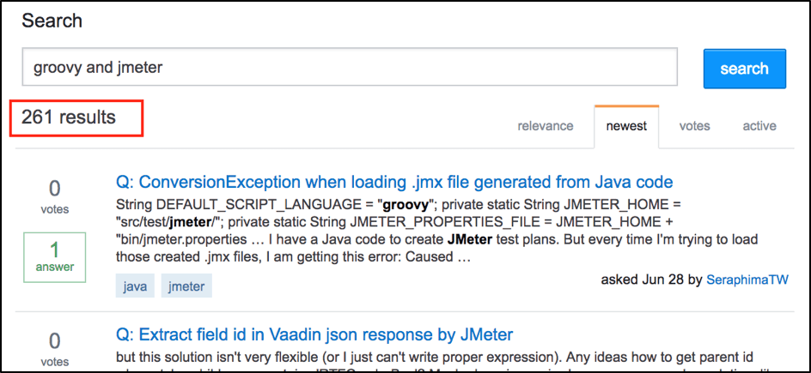
Task: Select the java tag
Action: (x=135, y=286)
